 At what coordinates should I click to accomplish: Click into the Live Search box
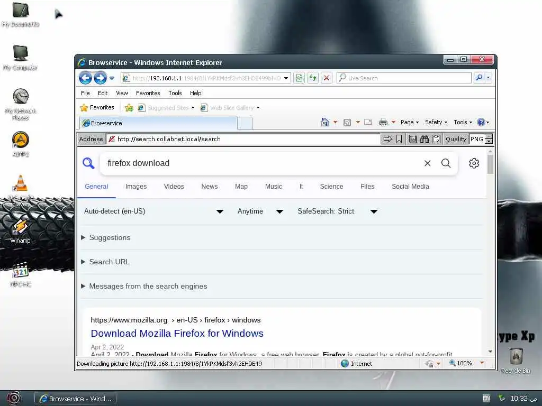click(x=404, y=78)
